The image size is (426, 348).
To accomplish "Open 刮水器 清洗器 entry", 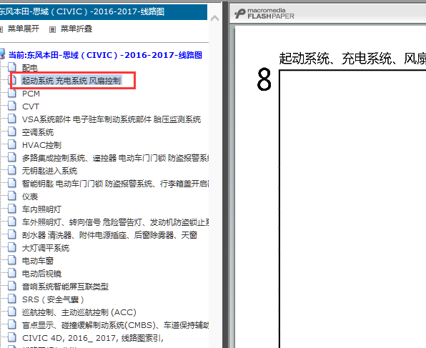I will (109, 235).
